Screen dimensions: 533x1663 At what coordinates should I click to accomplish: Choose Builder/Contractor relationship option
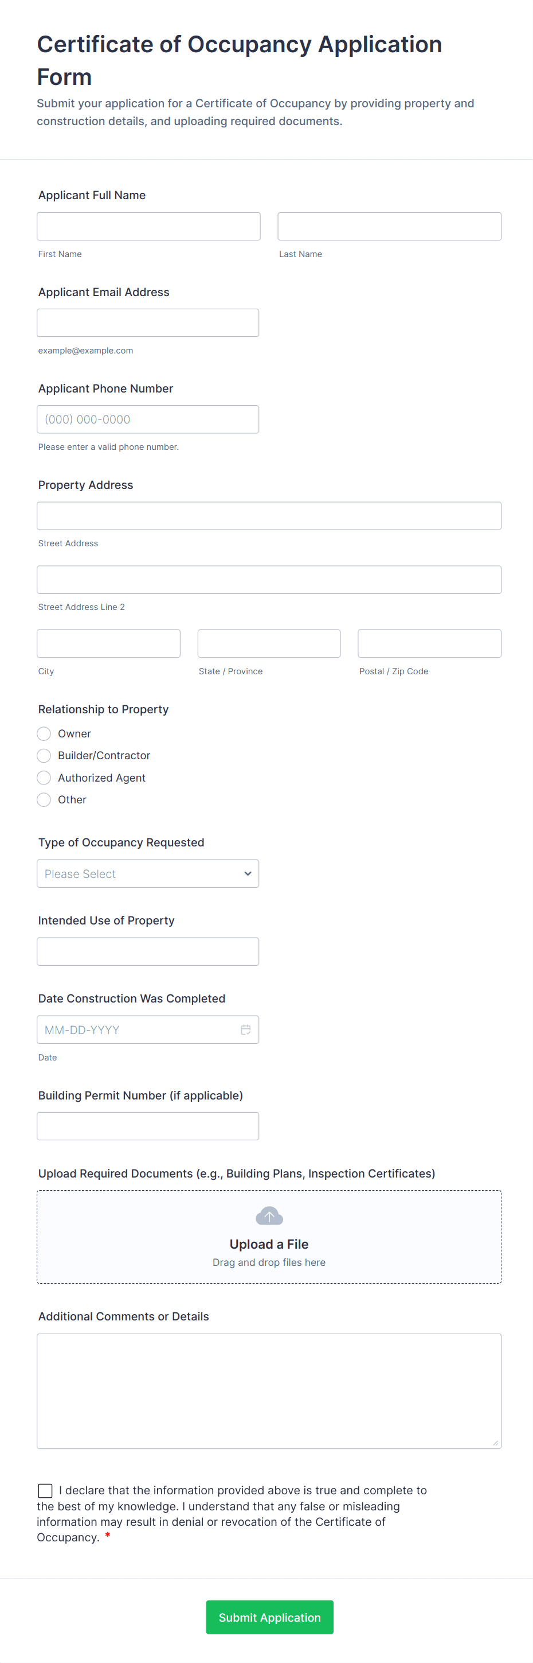coord(44,755)
